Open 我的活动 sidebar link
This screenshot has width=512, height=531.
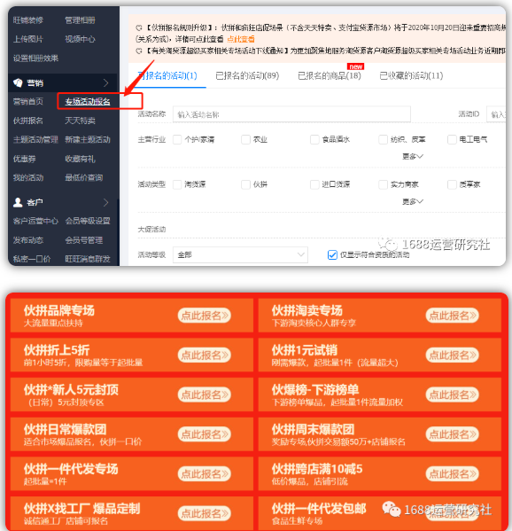[x=28, y=177]
